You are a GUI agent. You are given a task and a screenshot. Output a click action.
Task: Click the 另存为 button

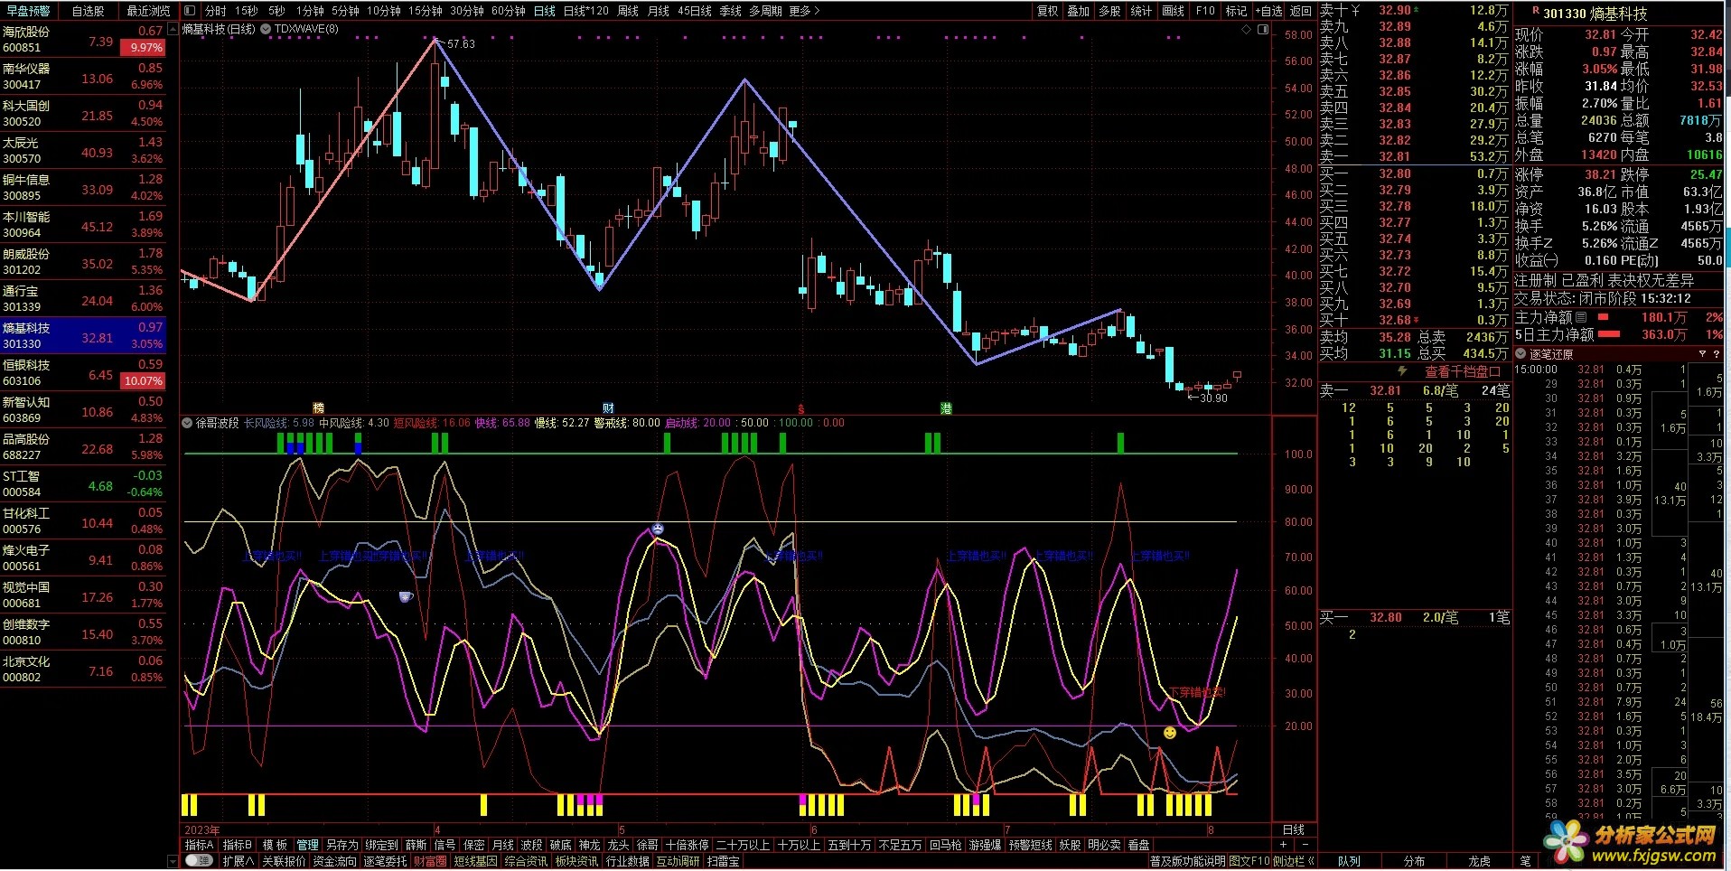pyautogui.click(x=342, y=845)
